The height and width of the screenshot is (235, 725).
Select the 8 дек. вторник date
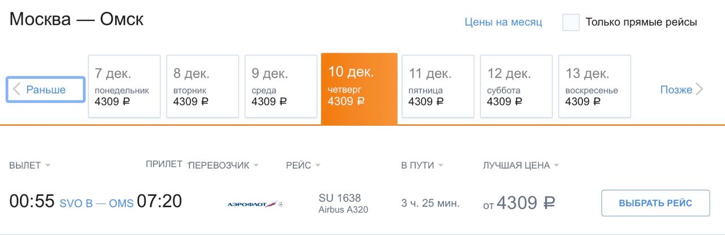coord(202,86)
